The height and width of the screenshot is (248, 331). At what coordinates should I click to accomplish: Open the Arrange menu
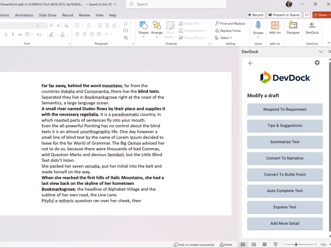click(157, 29)
